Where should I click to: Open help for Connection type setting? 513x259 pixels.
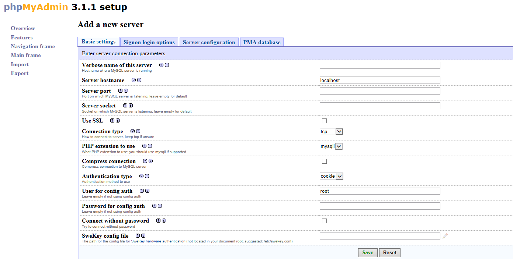pos(132,131)
